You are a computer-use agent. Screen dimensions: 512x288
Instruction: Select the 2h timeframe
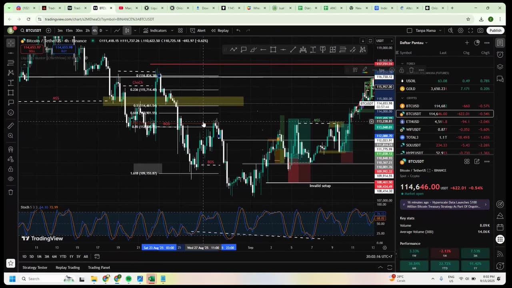point(88,30)
